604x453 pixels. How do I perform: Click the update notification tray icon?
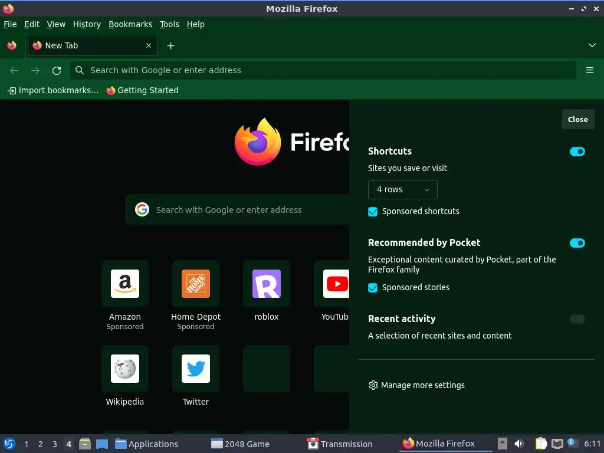(572, 443)
